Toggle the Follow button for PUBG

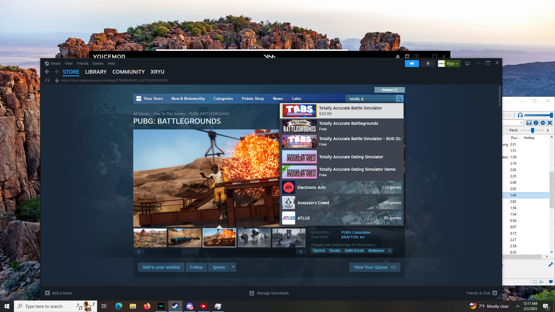[196, 267]
